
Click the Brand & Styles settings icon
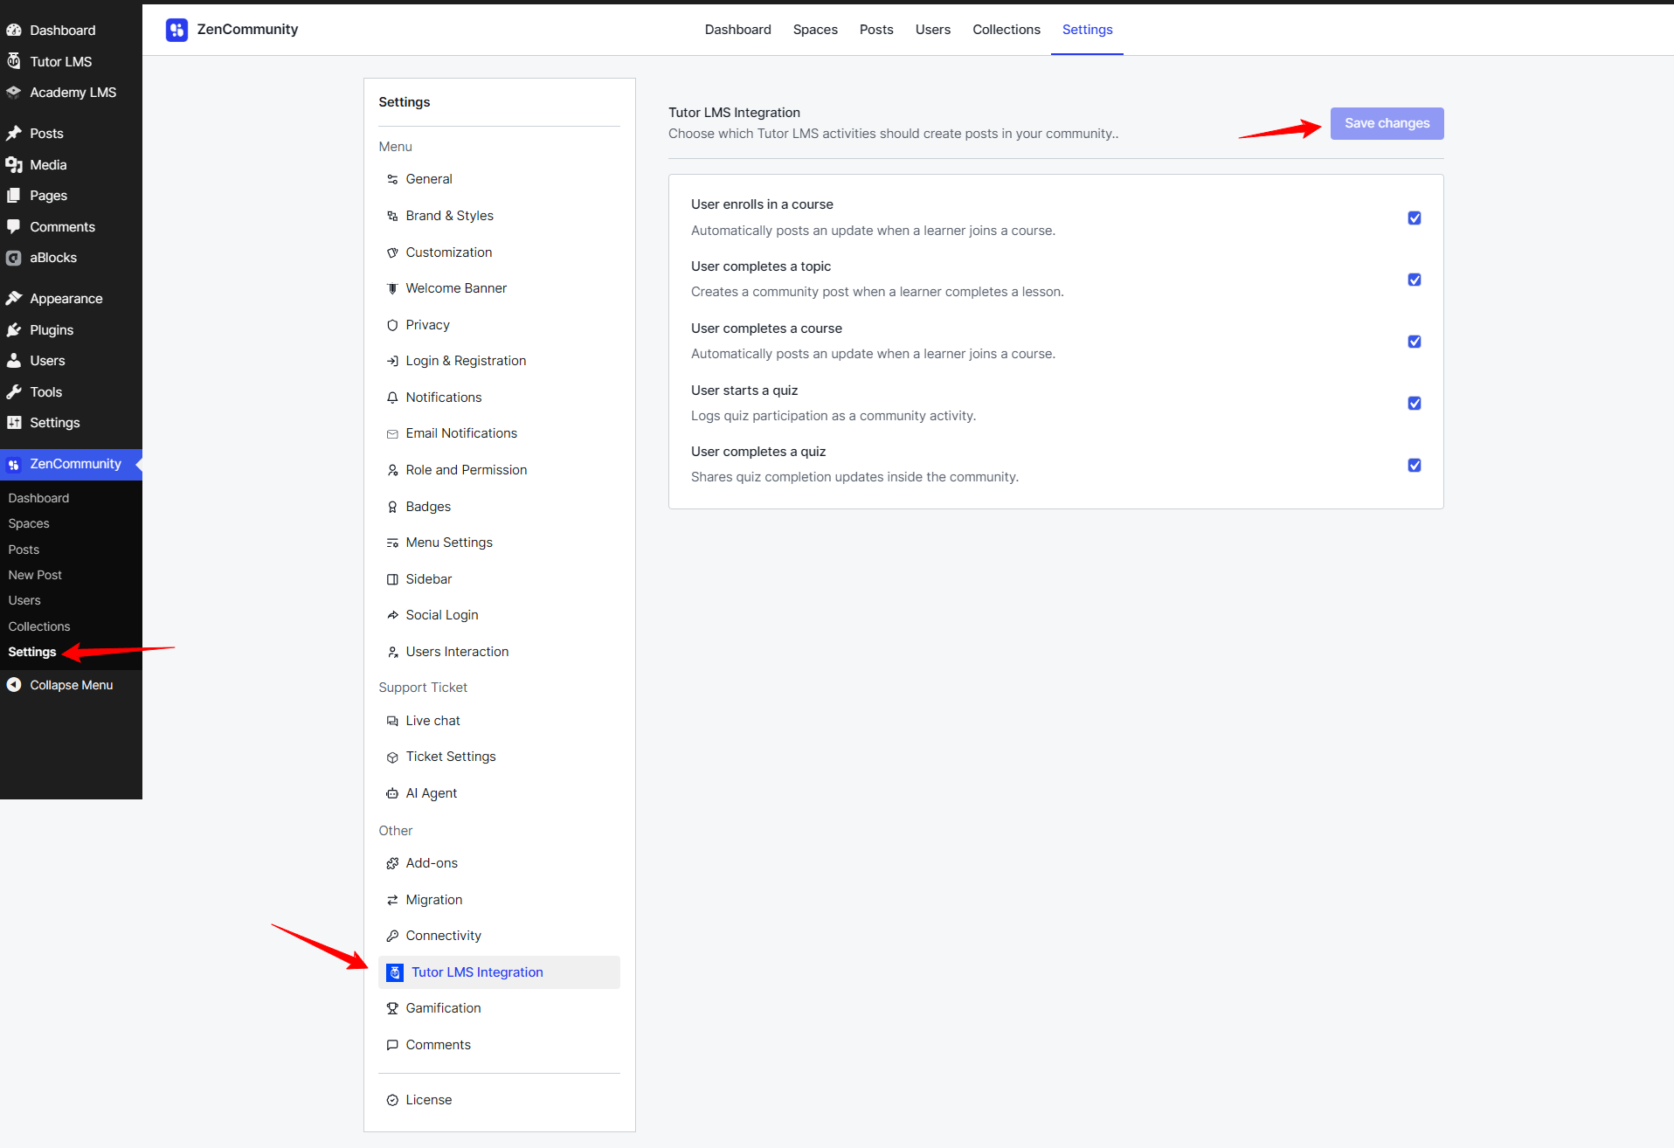coord(392,216)
